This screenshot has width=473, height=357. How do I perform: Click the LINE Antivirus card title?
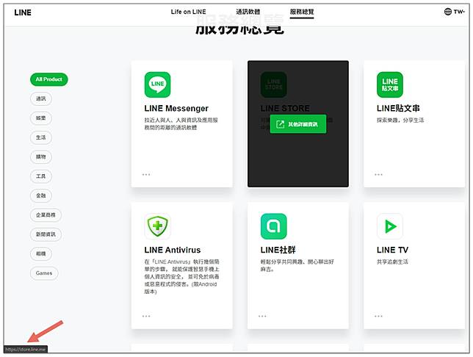[x=173, y=250]
